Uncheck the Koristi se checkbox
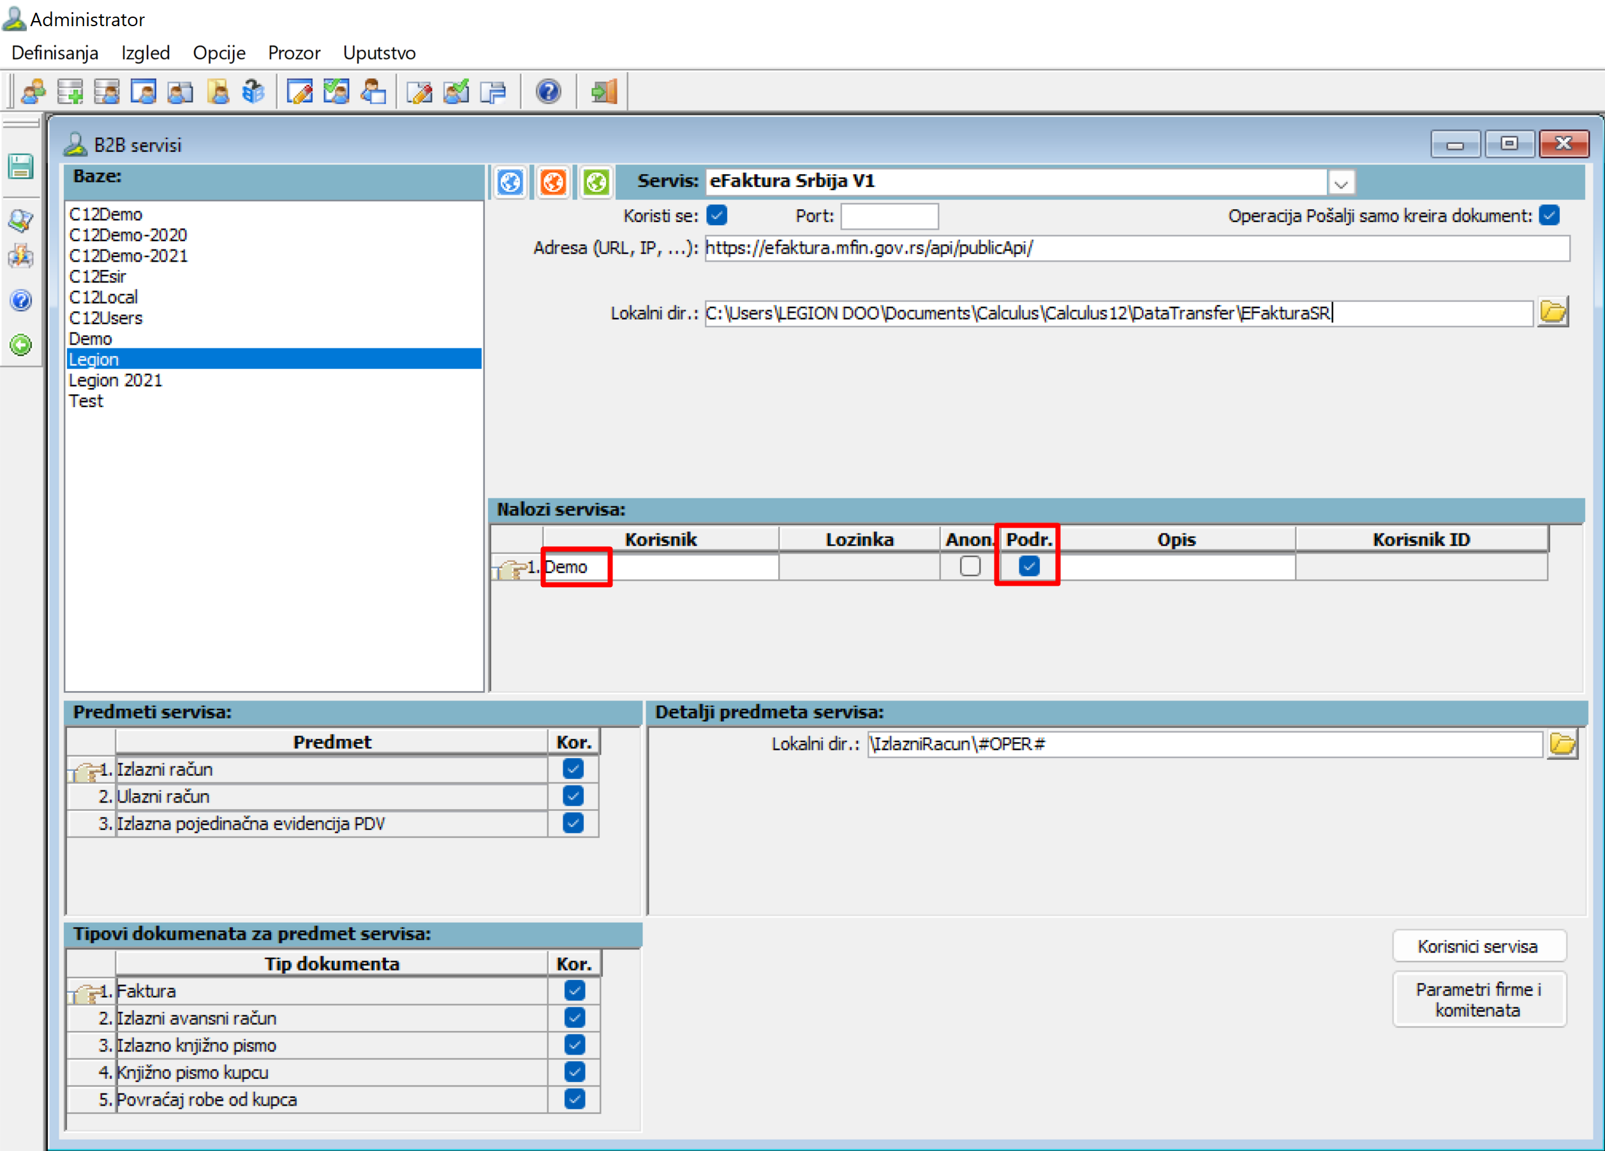 (x=717, y=215)
